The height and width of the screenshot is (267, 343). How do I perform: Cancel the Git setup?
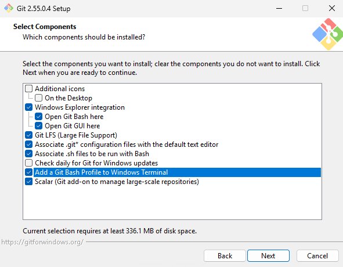click(x=317, y=255)
